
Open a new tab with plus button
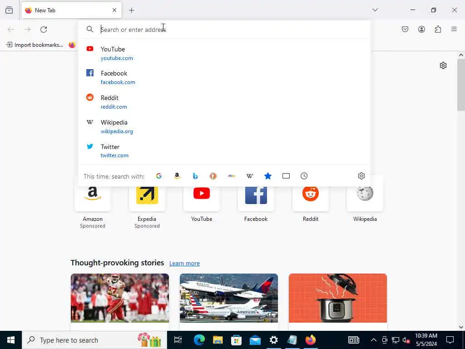click(131, 10)
